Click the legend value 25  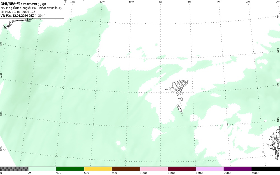pos(30,173)
